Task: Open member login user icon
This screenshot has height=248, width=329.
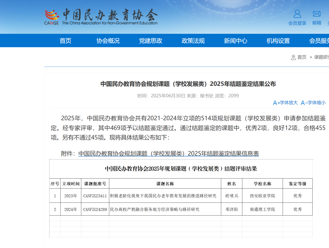Action: pyautogui.click(x=297, y=14)
